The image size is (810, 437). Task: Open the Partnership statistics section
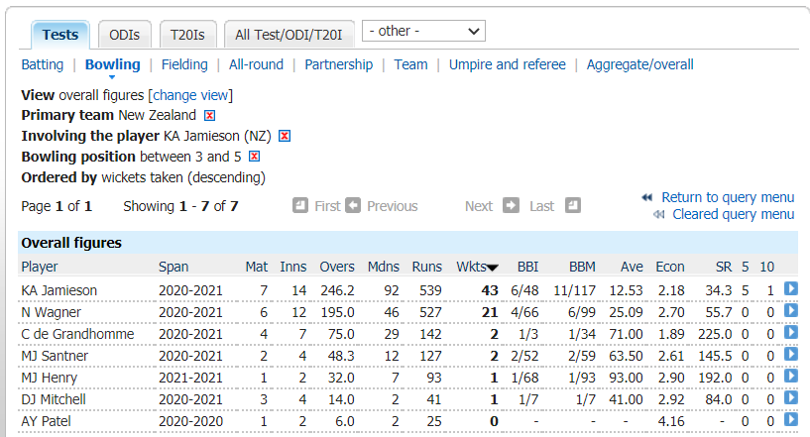[338, 64]
